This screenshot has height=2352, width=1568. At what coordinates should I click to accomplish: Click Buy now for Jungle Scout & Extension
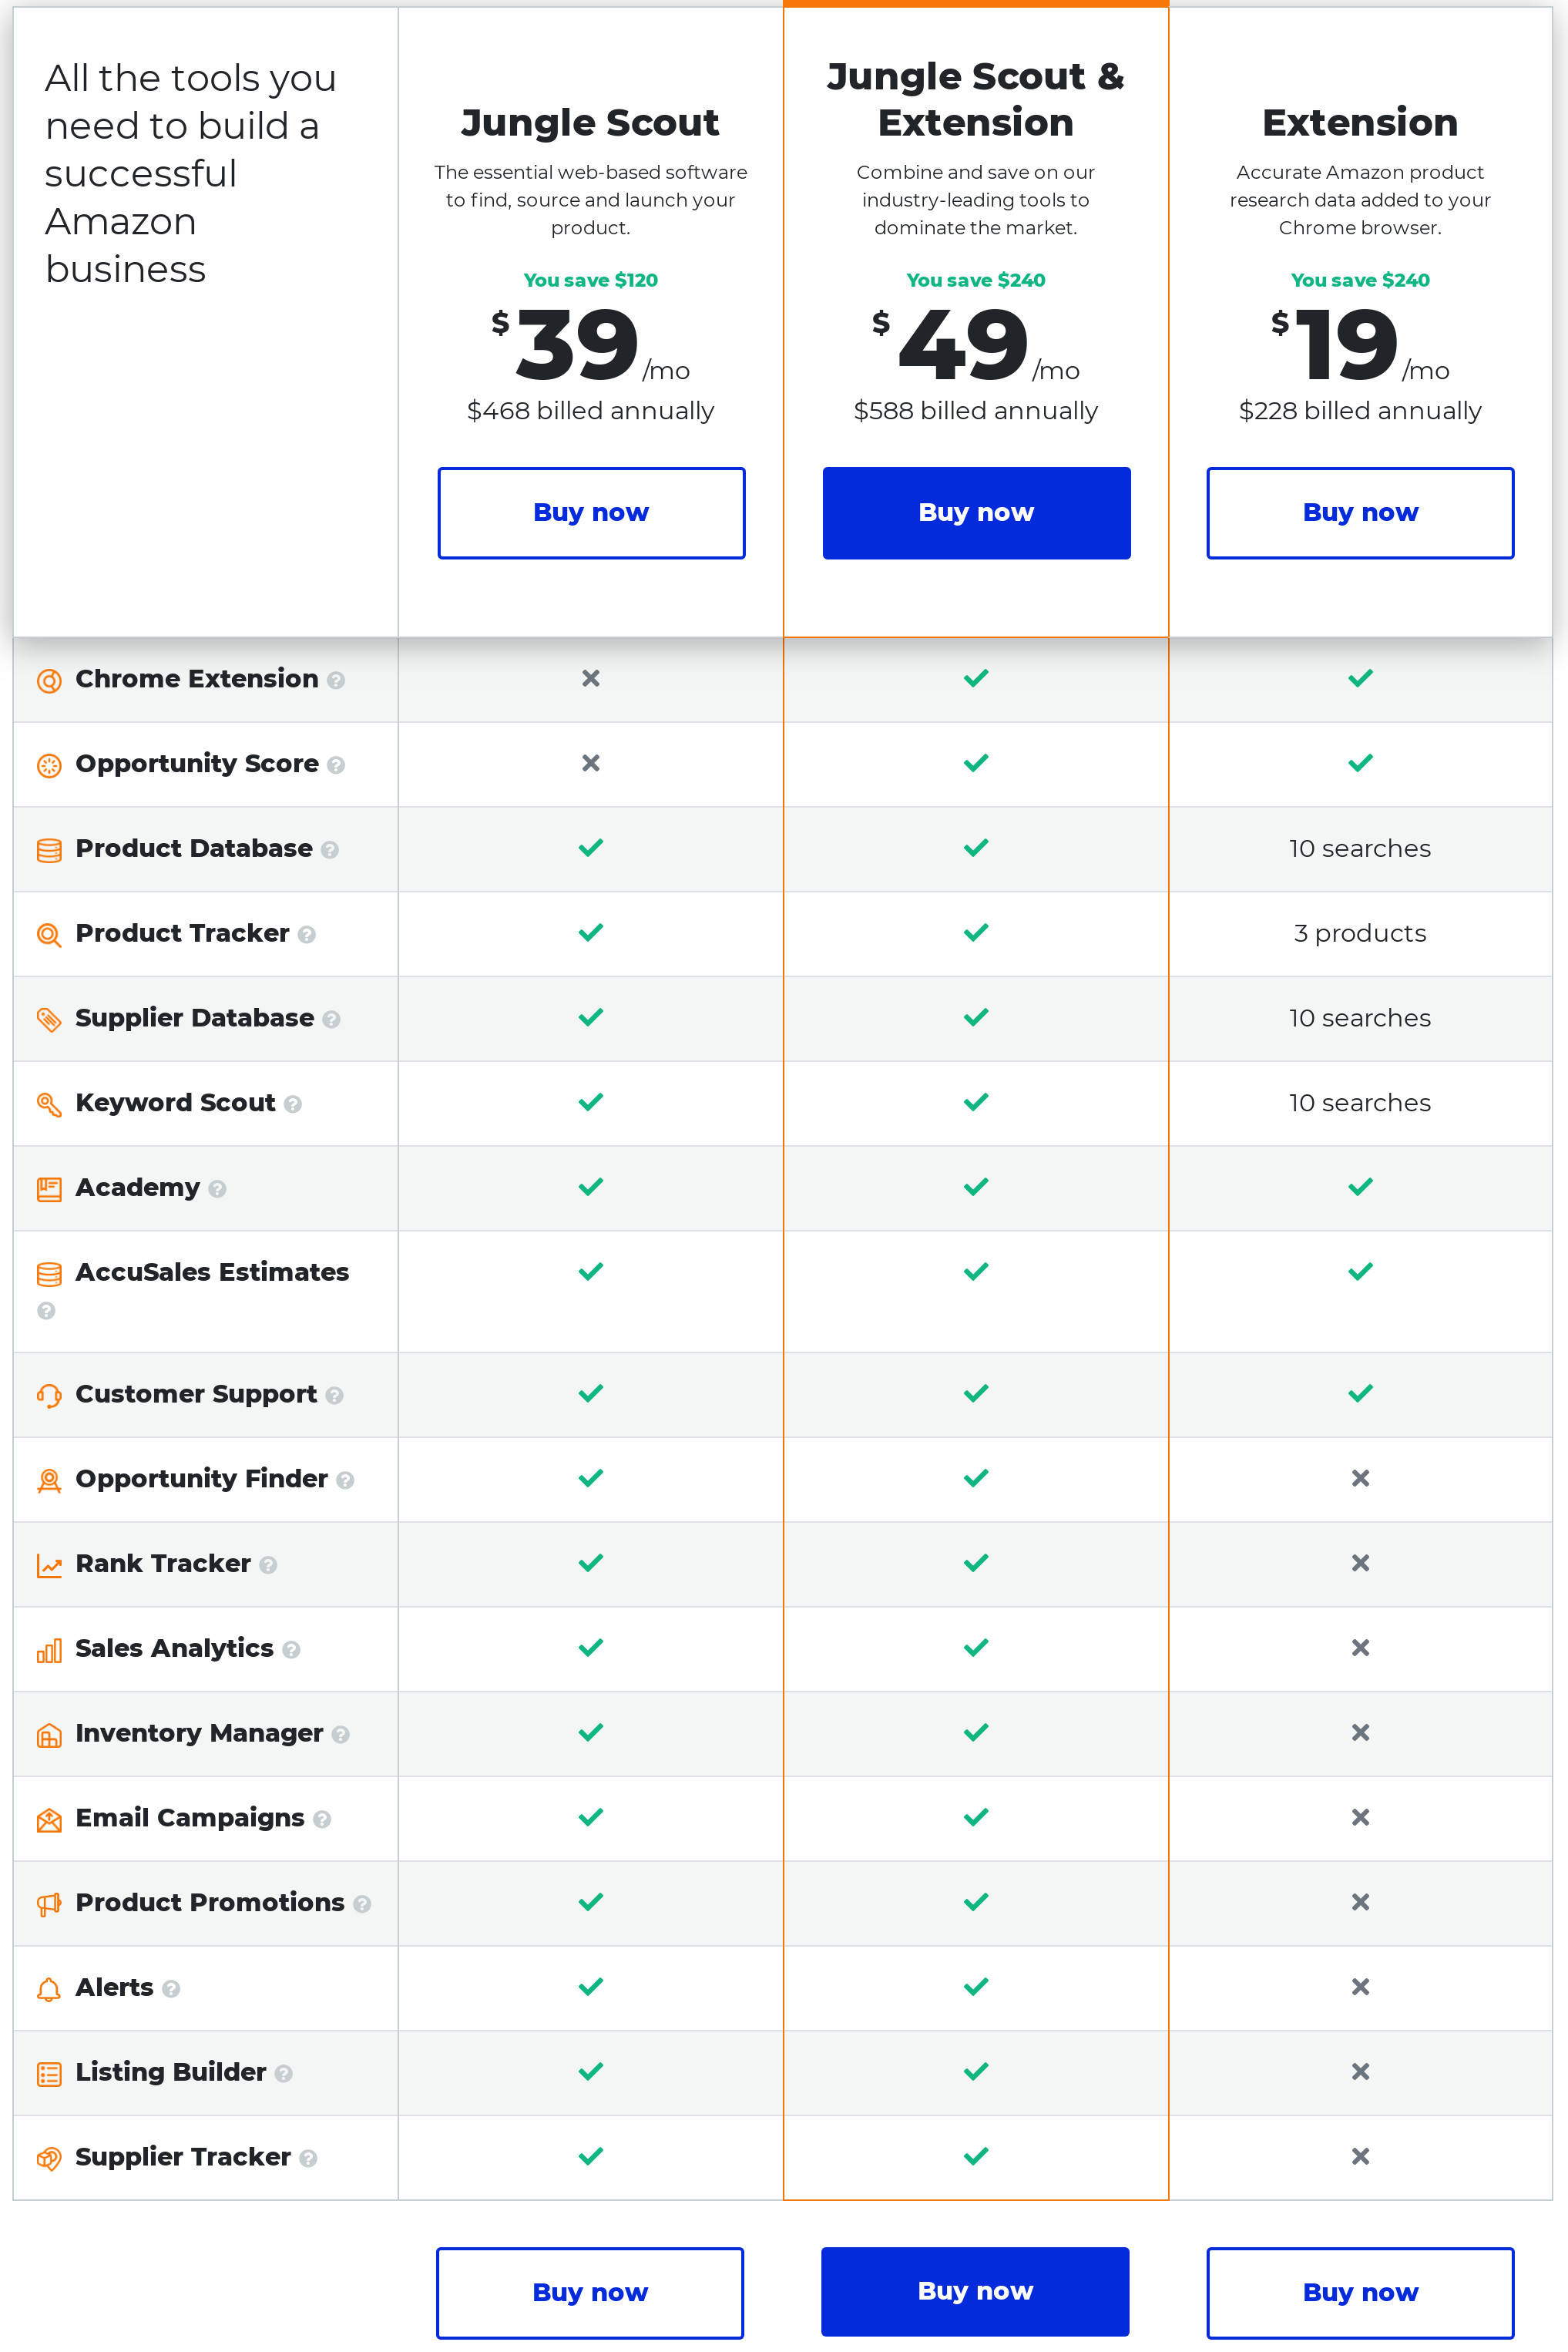pos(975,512)
